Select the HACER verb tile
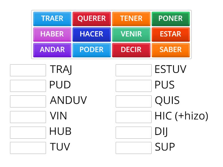 [x=91, y=34]
